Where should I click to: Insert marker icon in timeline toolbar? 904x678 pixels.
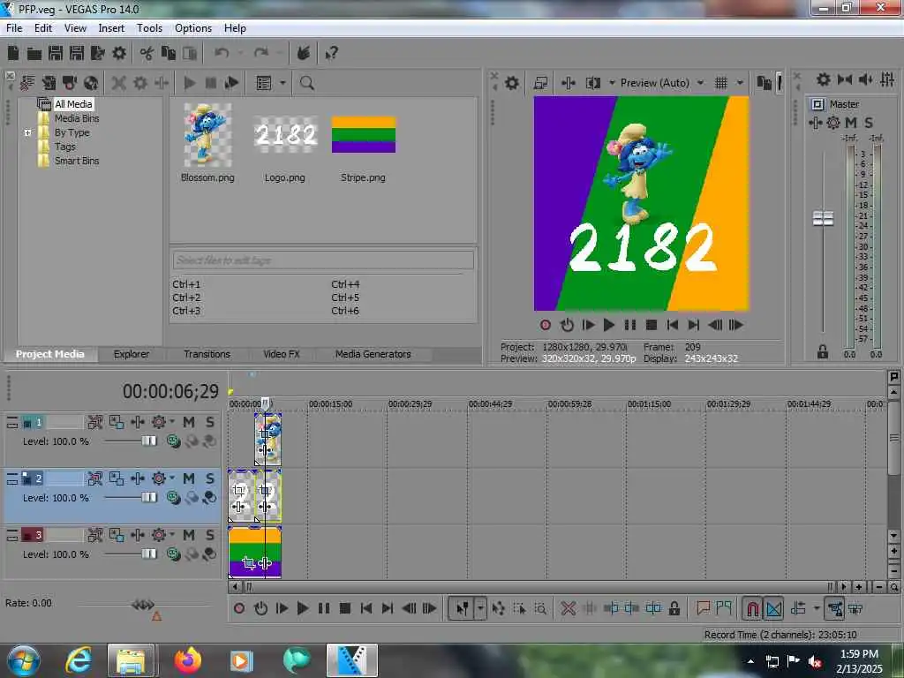tap(703, 608)
